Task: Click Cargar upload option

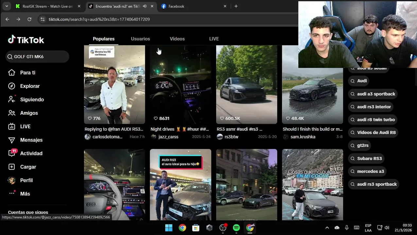Action: coord(22,167)
